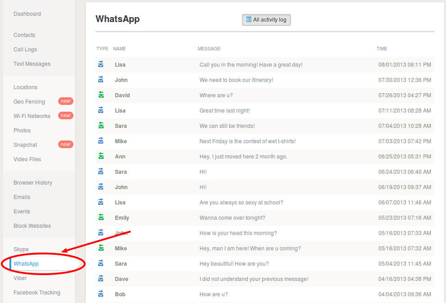Click the blue icon beside Lisa's morning message
Screen dimensions: 446x303
(x=100, y=63)
